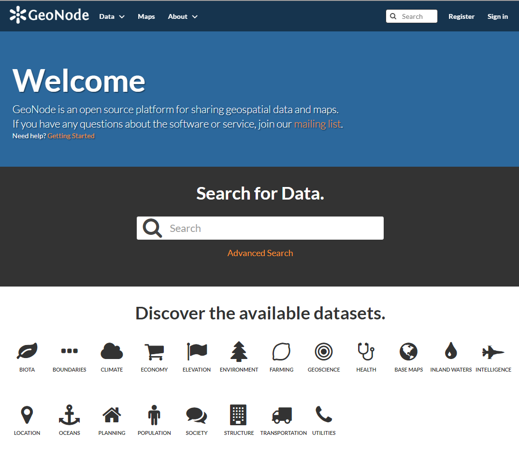
Task: Open the Location pin icon
Action: point(27,415)
